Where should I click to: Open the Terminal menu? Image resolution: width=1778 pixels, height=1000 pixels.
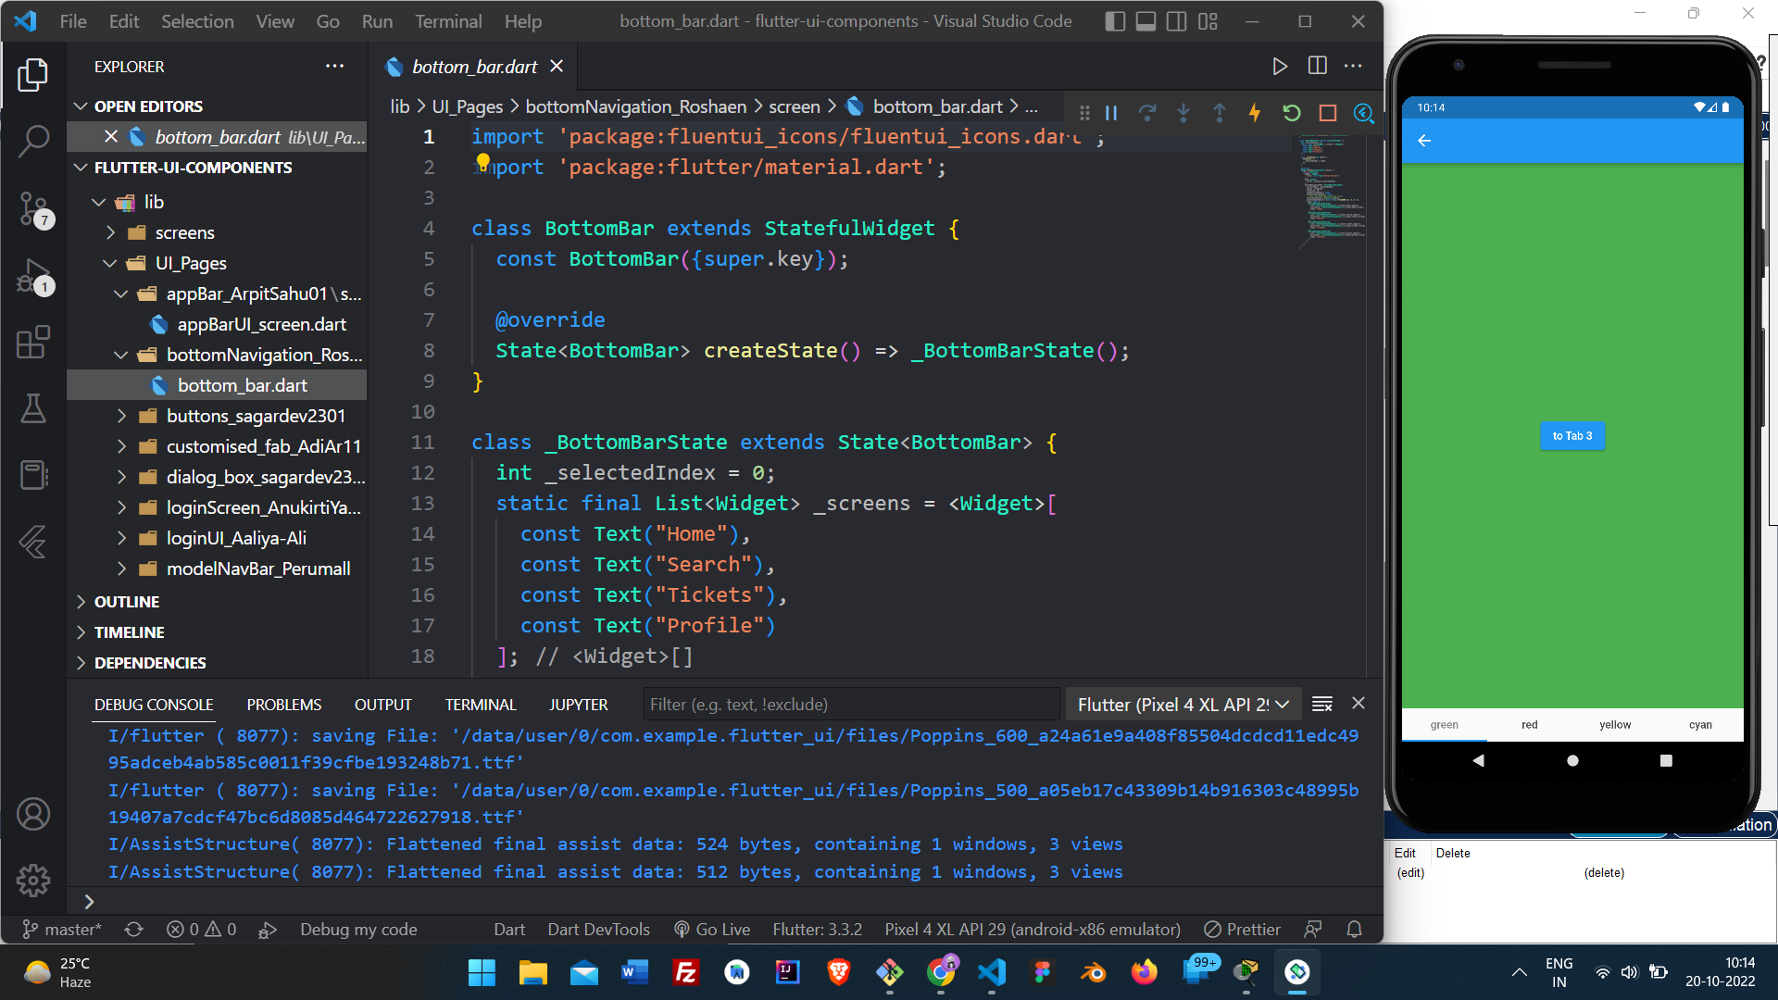(448, 20)
